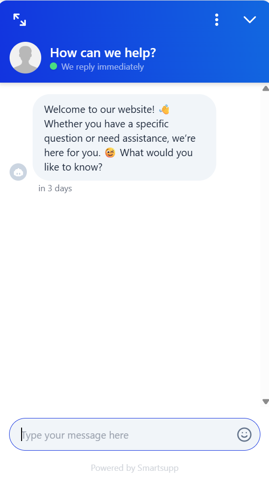The width and height of the screenshot is (269, 479).
Task: Click the agent avatar placeholder in the header
Action: [x=25, y=58]
